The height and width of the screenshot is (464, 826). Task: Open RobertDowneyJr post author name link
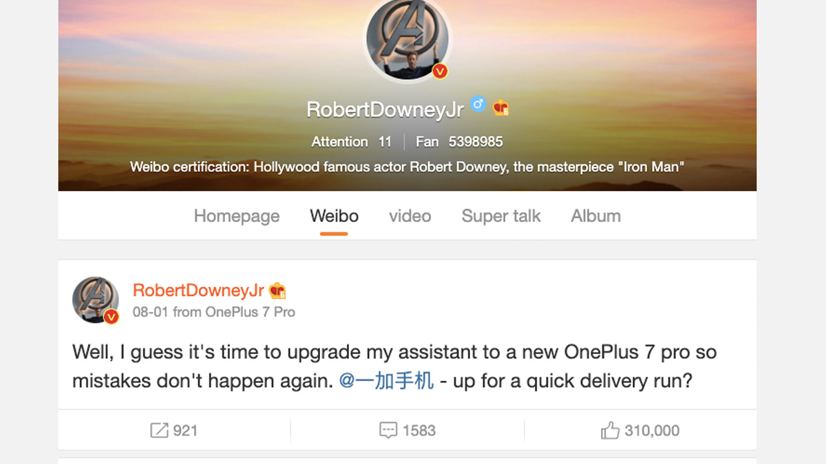tap(200, 291)
